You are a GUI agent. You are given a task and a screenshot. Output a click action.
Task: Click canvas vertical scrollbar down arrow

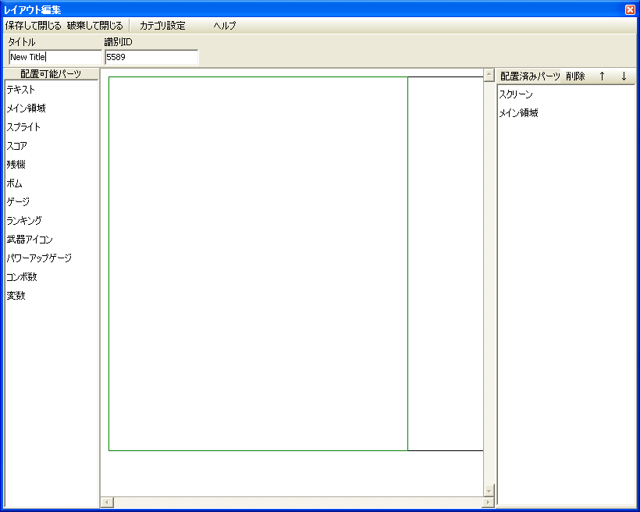point(489,490)
